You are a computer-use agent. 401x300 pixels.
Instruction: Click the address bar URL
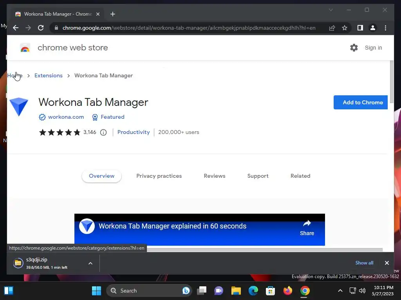189,28
